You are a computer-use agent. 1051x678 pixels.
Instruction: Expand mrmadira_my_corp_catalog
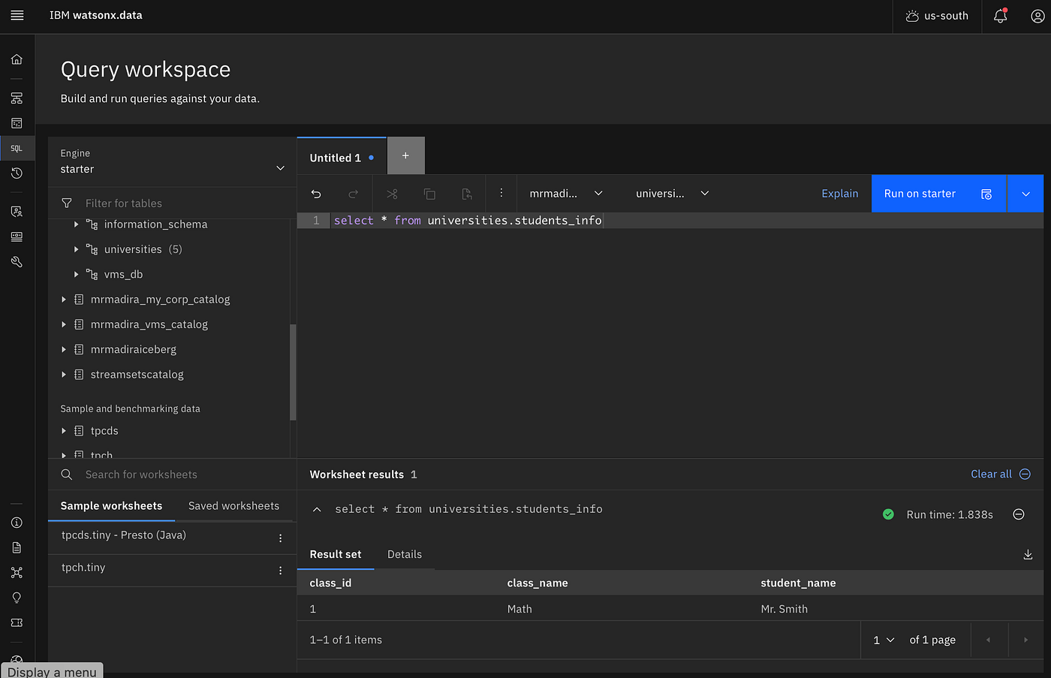64,300
